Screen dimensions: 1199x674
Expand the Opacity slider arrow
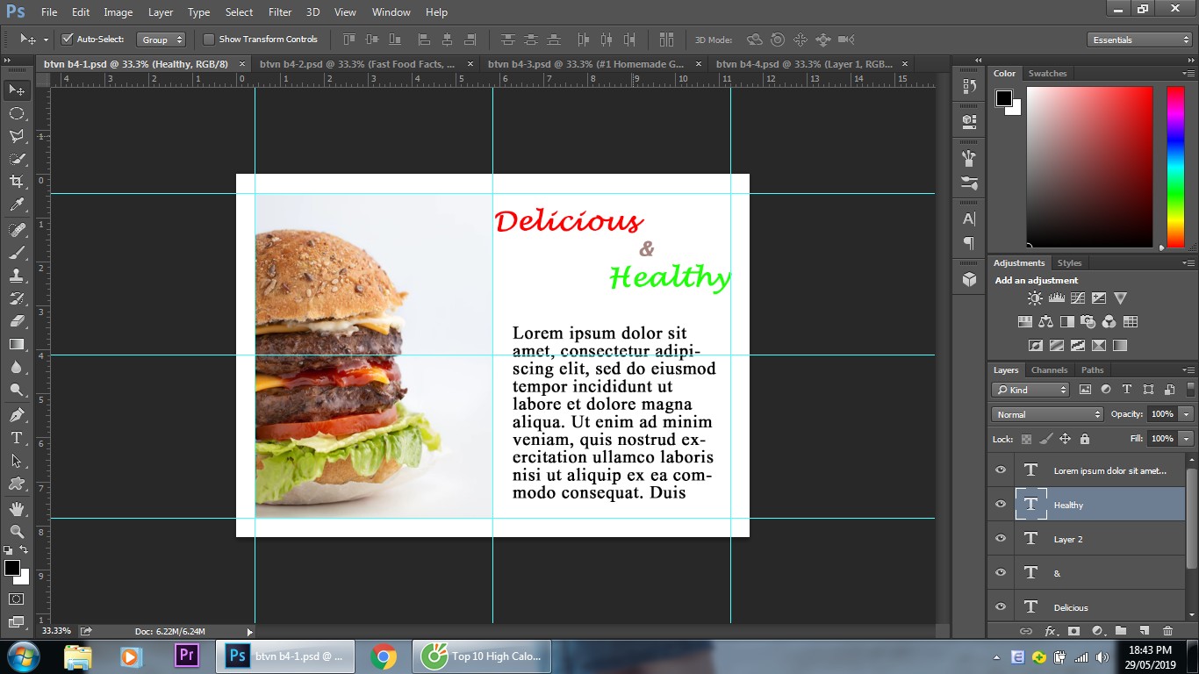[x=1186, y=414]
